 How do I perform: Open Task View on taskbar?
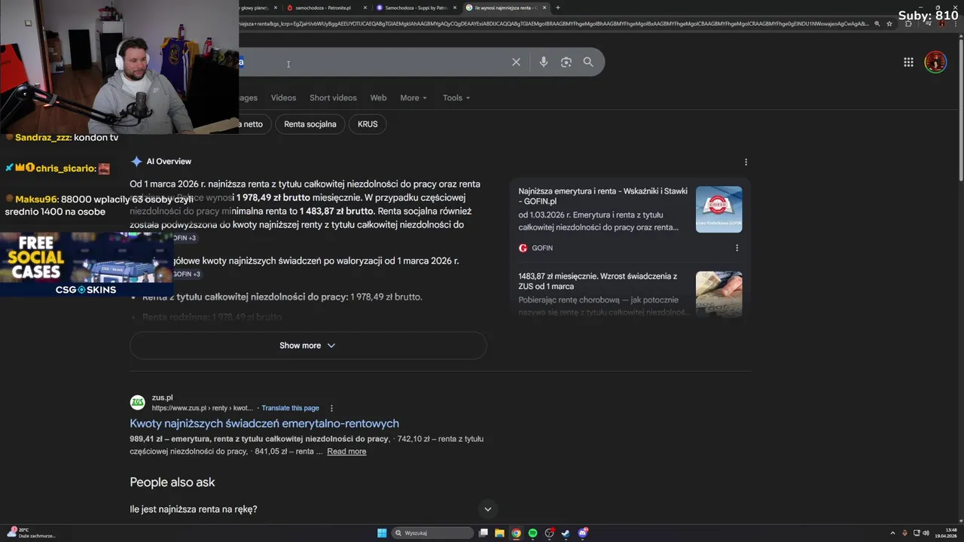tap(482, 533)
